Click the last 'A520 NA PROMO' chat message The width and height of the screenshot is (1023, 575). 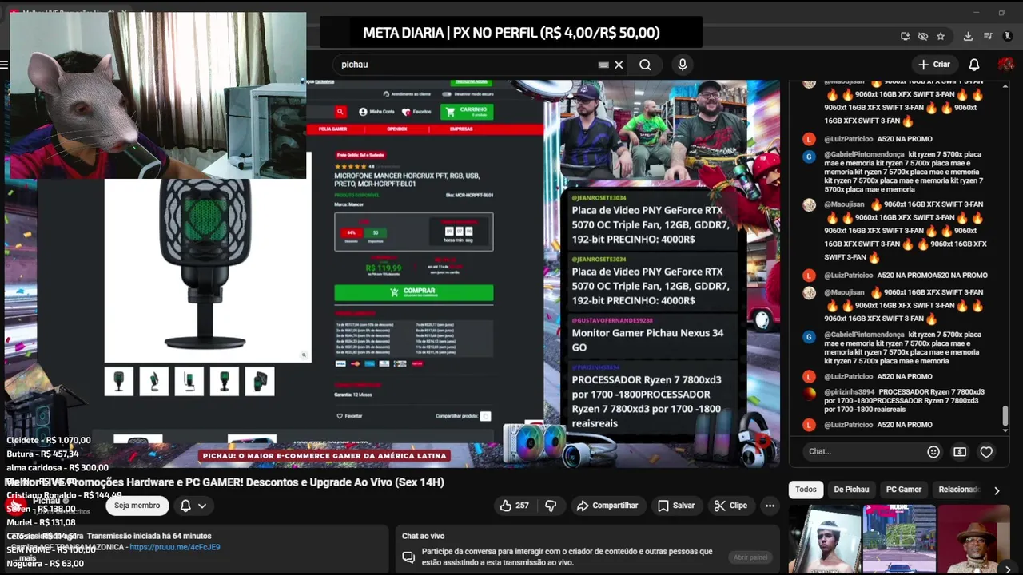coord(904,425)
